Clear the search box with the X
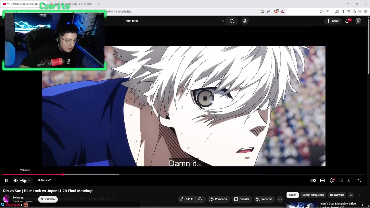Screen dimensions: 370x208 pos(223,21)
